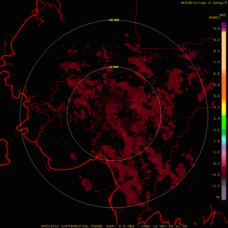
Task: Click the 0.2 scale value
Action: coord(217,164)
